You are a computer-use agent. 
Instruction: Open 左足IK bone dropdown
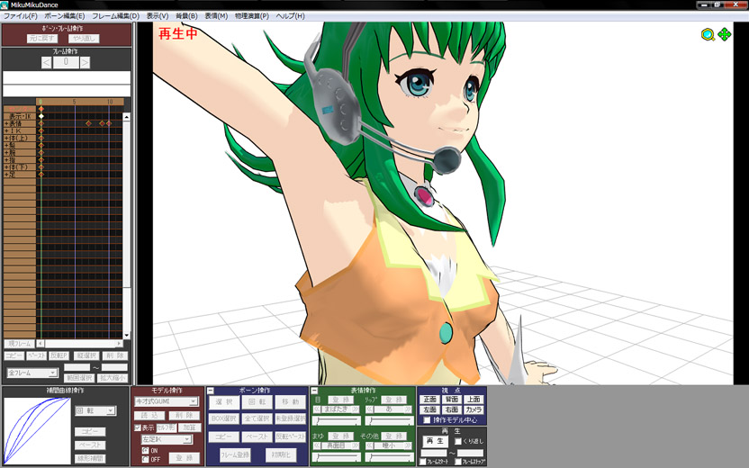click(186, 439)
